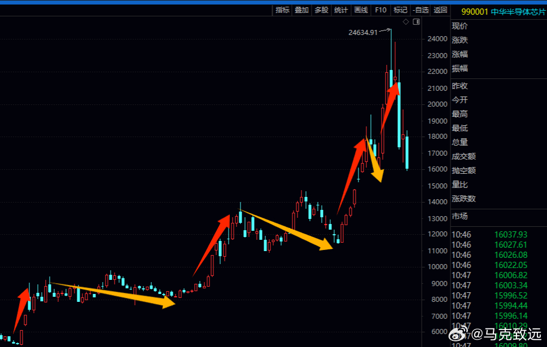Open the 多股 multi-stock view
This screenshot has width=547, height=347.
tap(321, 10)
